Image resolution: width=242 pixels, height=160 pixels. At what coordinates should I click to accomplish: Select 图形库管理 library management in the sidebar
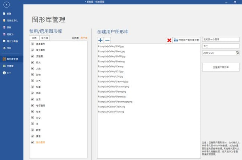(x=12, y=59)
